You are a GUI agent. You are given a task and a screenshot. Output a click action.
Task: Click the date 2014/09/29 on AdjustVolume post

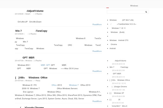(19, 14)
